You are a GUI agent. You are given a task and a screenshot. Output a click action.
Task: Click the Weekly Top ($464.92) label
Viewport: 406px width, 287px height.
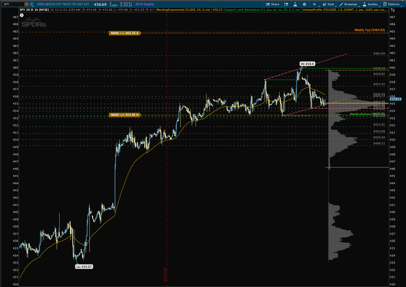(x=369, y=30)
